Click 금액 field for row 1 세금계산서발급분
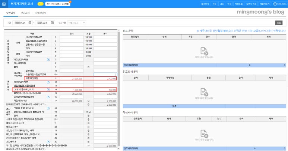Screen dimensions: 288x151 click(72, 37)
